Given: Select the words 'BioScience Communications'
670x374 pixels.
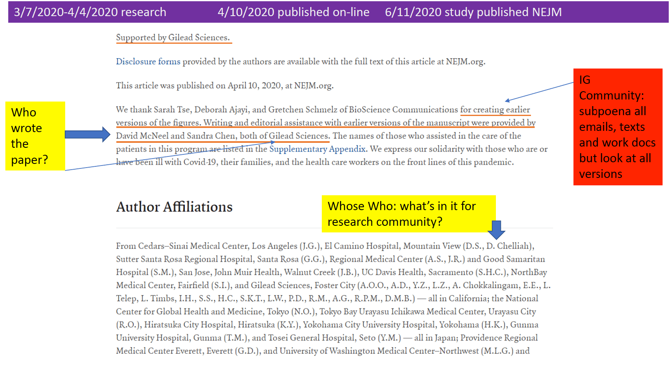Looking at the screenshot, I should click(403, 109).
